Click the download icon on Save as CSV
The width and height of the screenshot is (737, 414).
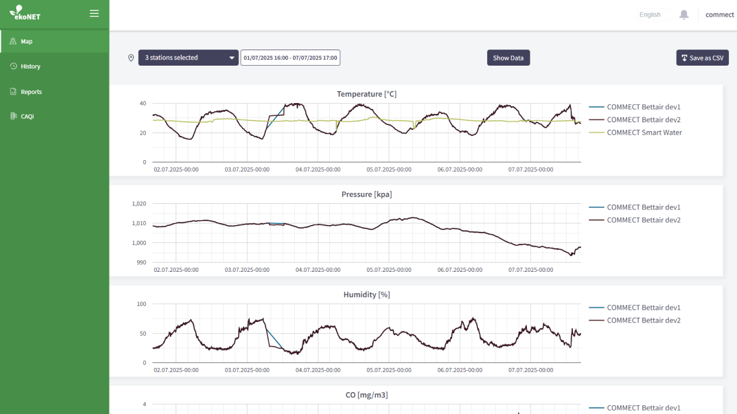click(x=684, y=58)
